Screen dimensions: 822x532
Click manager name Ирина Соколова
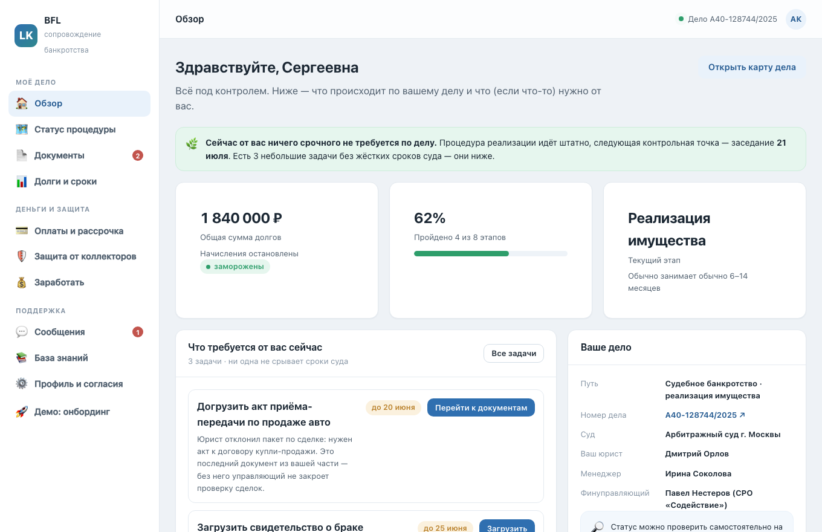coord(698,473)
